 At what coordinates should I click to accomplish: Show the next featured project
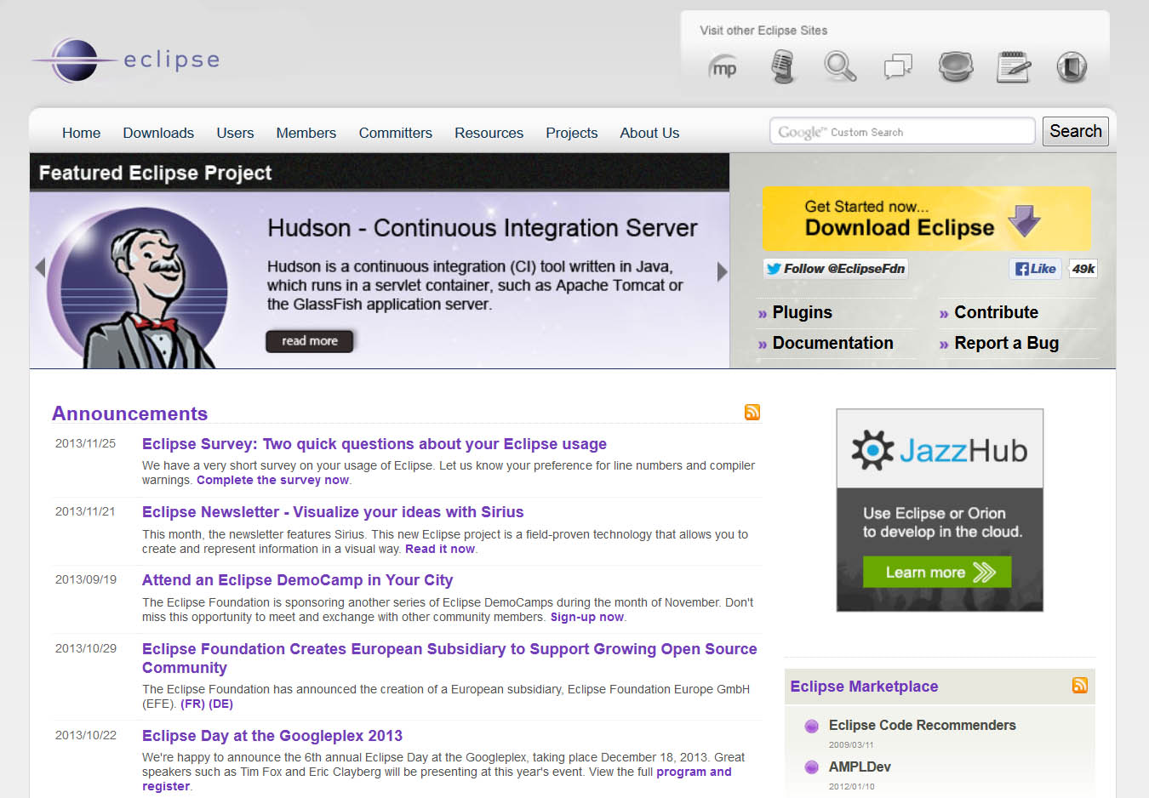point(722,271)
